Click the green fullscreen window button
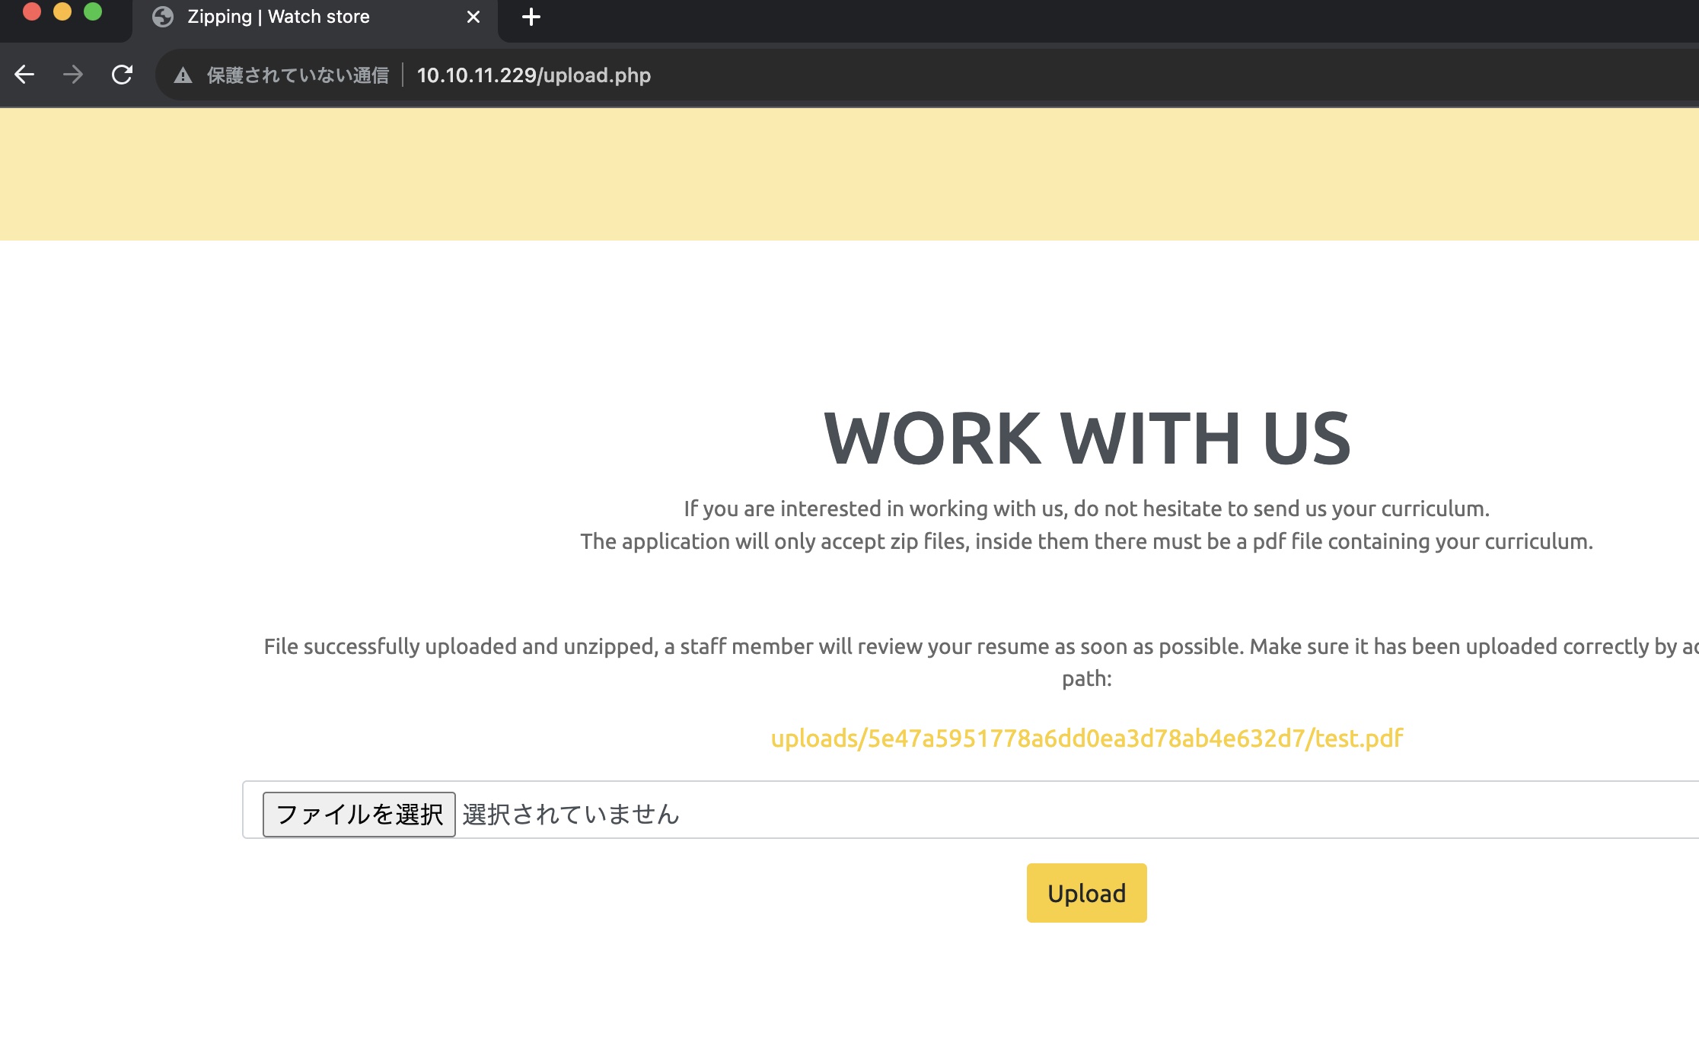1699x1046 pixels. 93,11
